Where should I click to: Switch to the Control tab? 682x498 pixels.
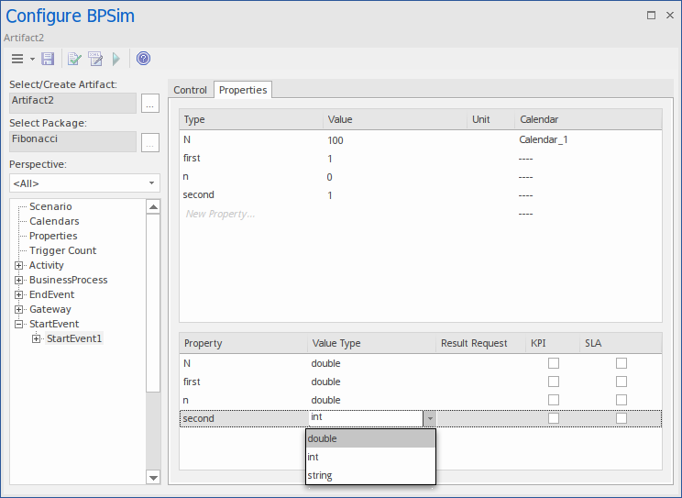click(191, 90)
